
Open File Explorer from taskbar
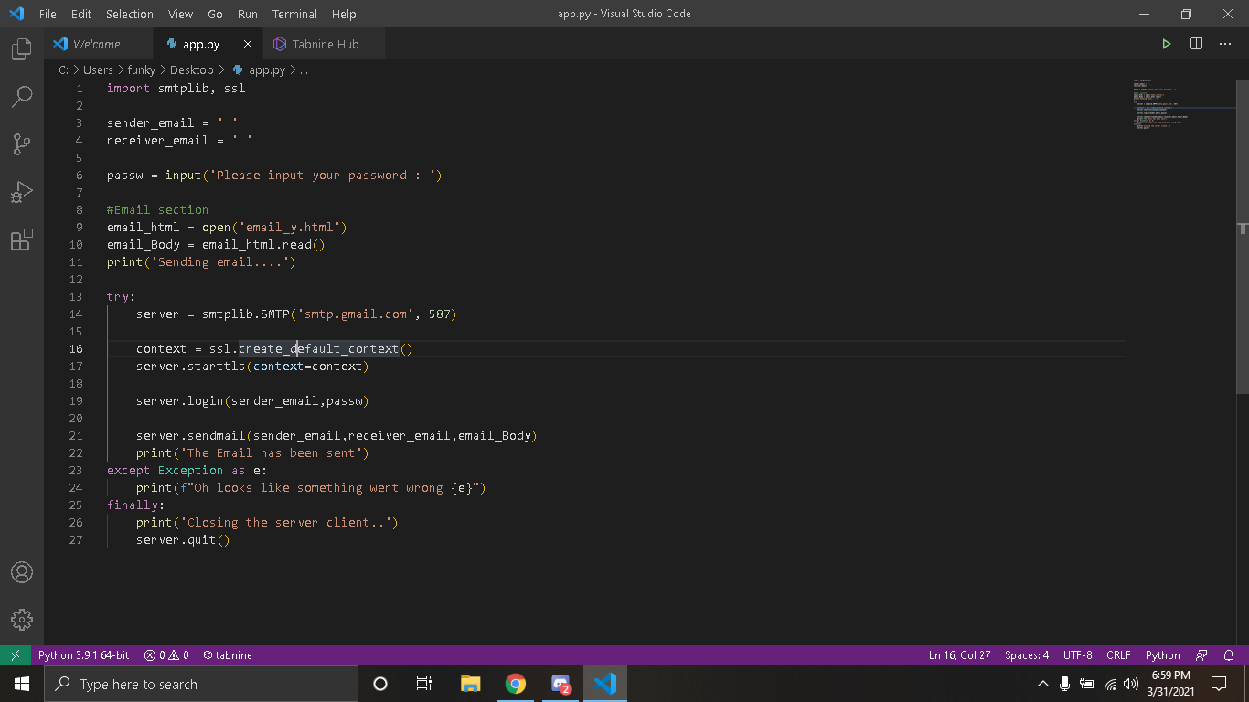(470, 684)
